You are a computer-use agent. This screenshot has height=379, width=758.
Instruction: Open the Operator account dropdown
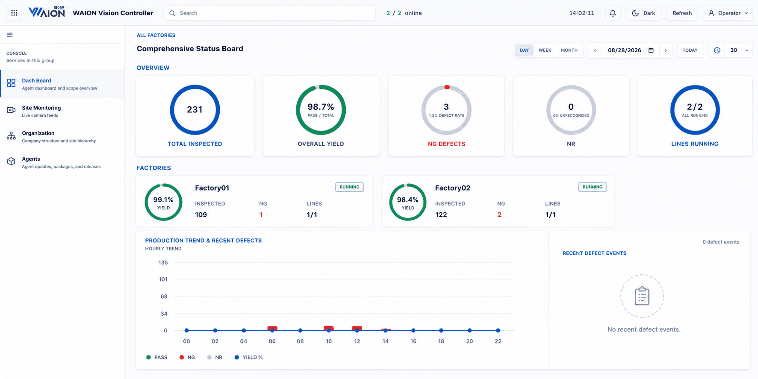point(728,13)
